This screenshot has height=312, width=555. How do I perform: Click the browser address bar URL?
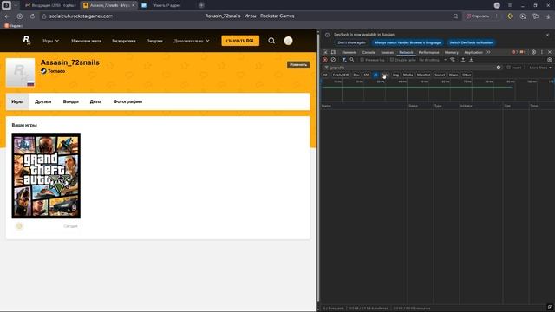coord(81,16)
